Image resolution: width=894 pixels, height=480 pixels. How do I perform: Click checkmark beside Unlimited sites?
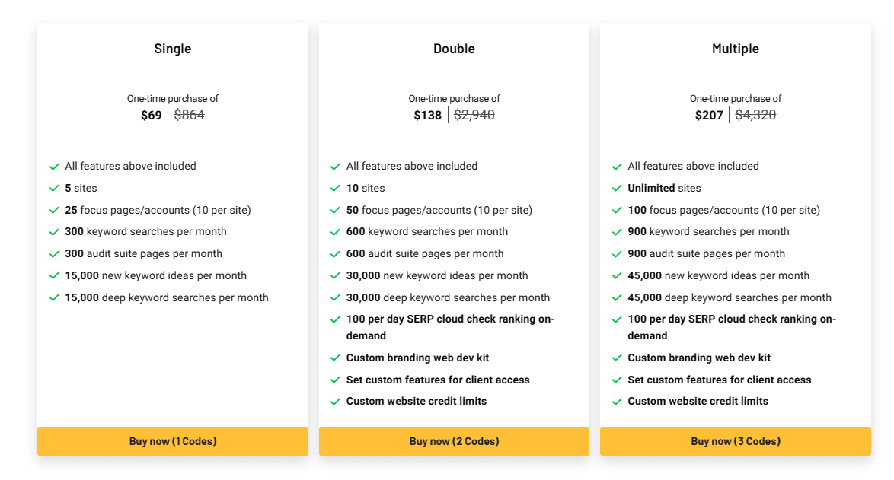[x=617, y=189]
